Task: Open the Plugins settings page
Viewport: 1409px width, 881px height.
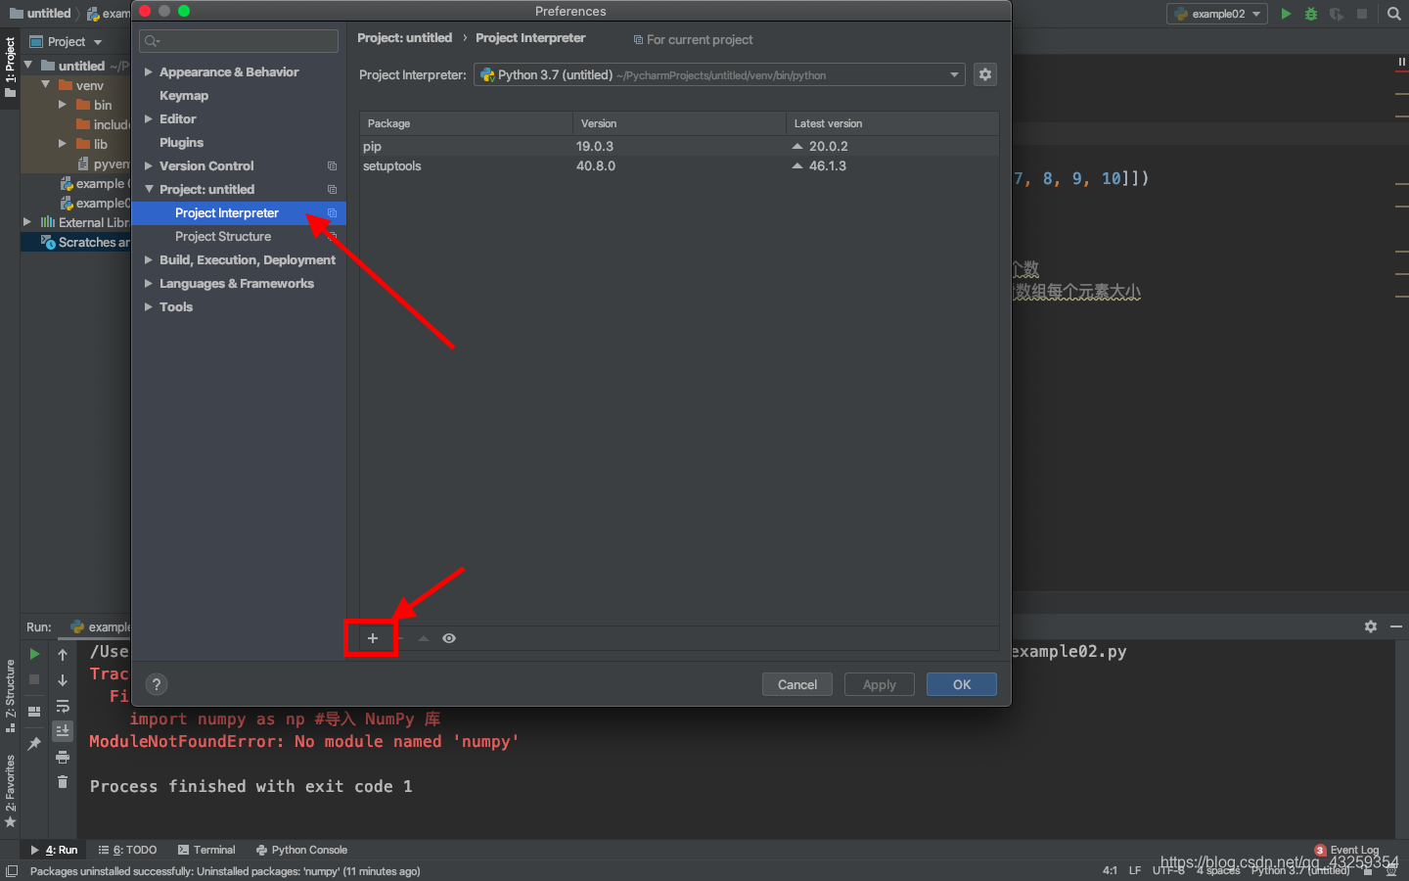Action: (181, 143)
